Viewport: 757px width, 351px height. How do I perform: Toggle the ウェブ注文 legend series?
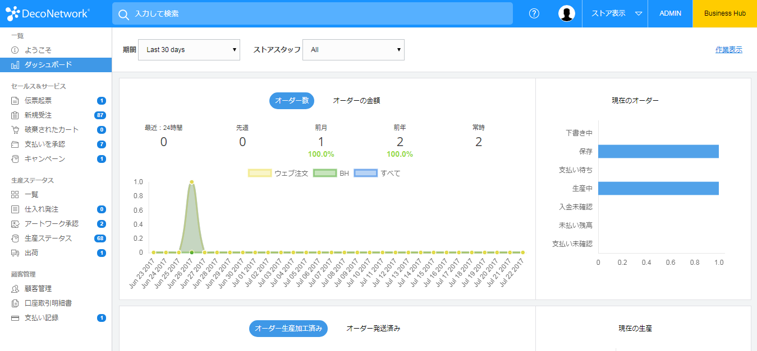(278, 174)
